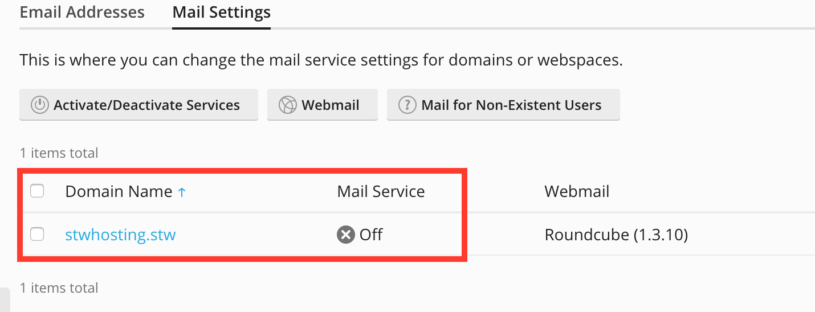Click the Roundcube (1.3.10) webmail entry
The width and height of the screenshot is (815, 312).
click(616, 235)
